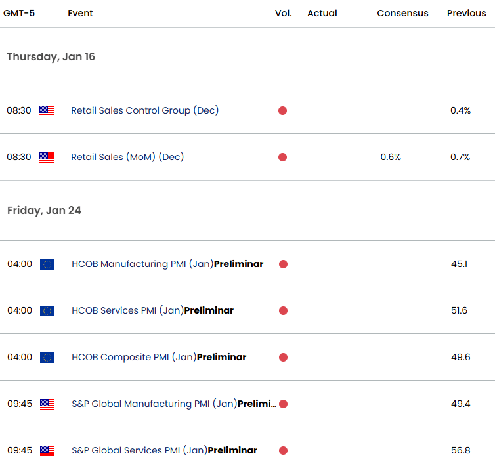Open HCOB Manufacturing PMI (Jan) event
495x464 pixels.
(x=167, y=264)
